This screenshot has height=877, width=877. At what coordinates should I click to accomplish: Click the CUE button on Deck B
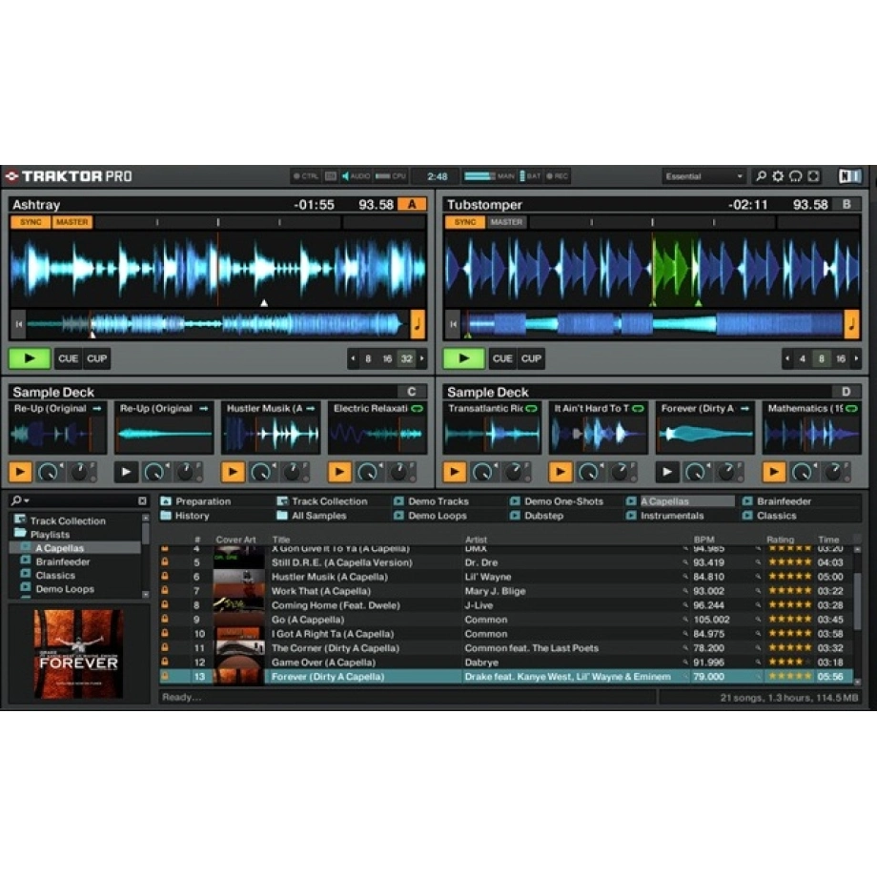click(502, 358)
